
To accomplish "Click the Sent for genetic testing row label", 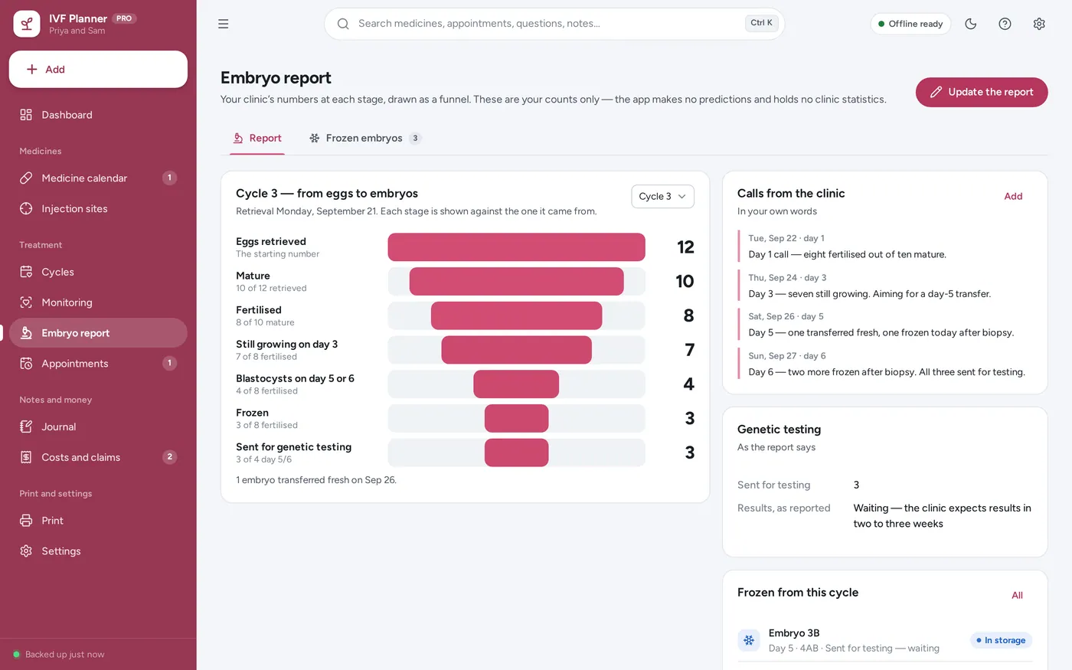I will 294,447.
